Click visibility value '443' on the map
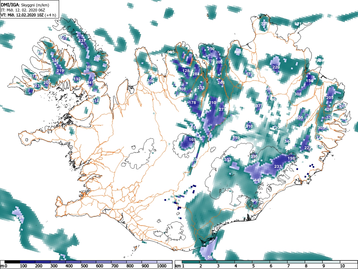The width and height of the screenshot is (358, 269). (x=257, y=180)
